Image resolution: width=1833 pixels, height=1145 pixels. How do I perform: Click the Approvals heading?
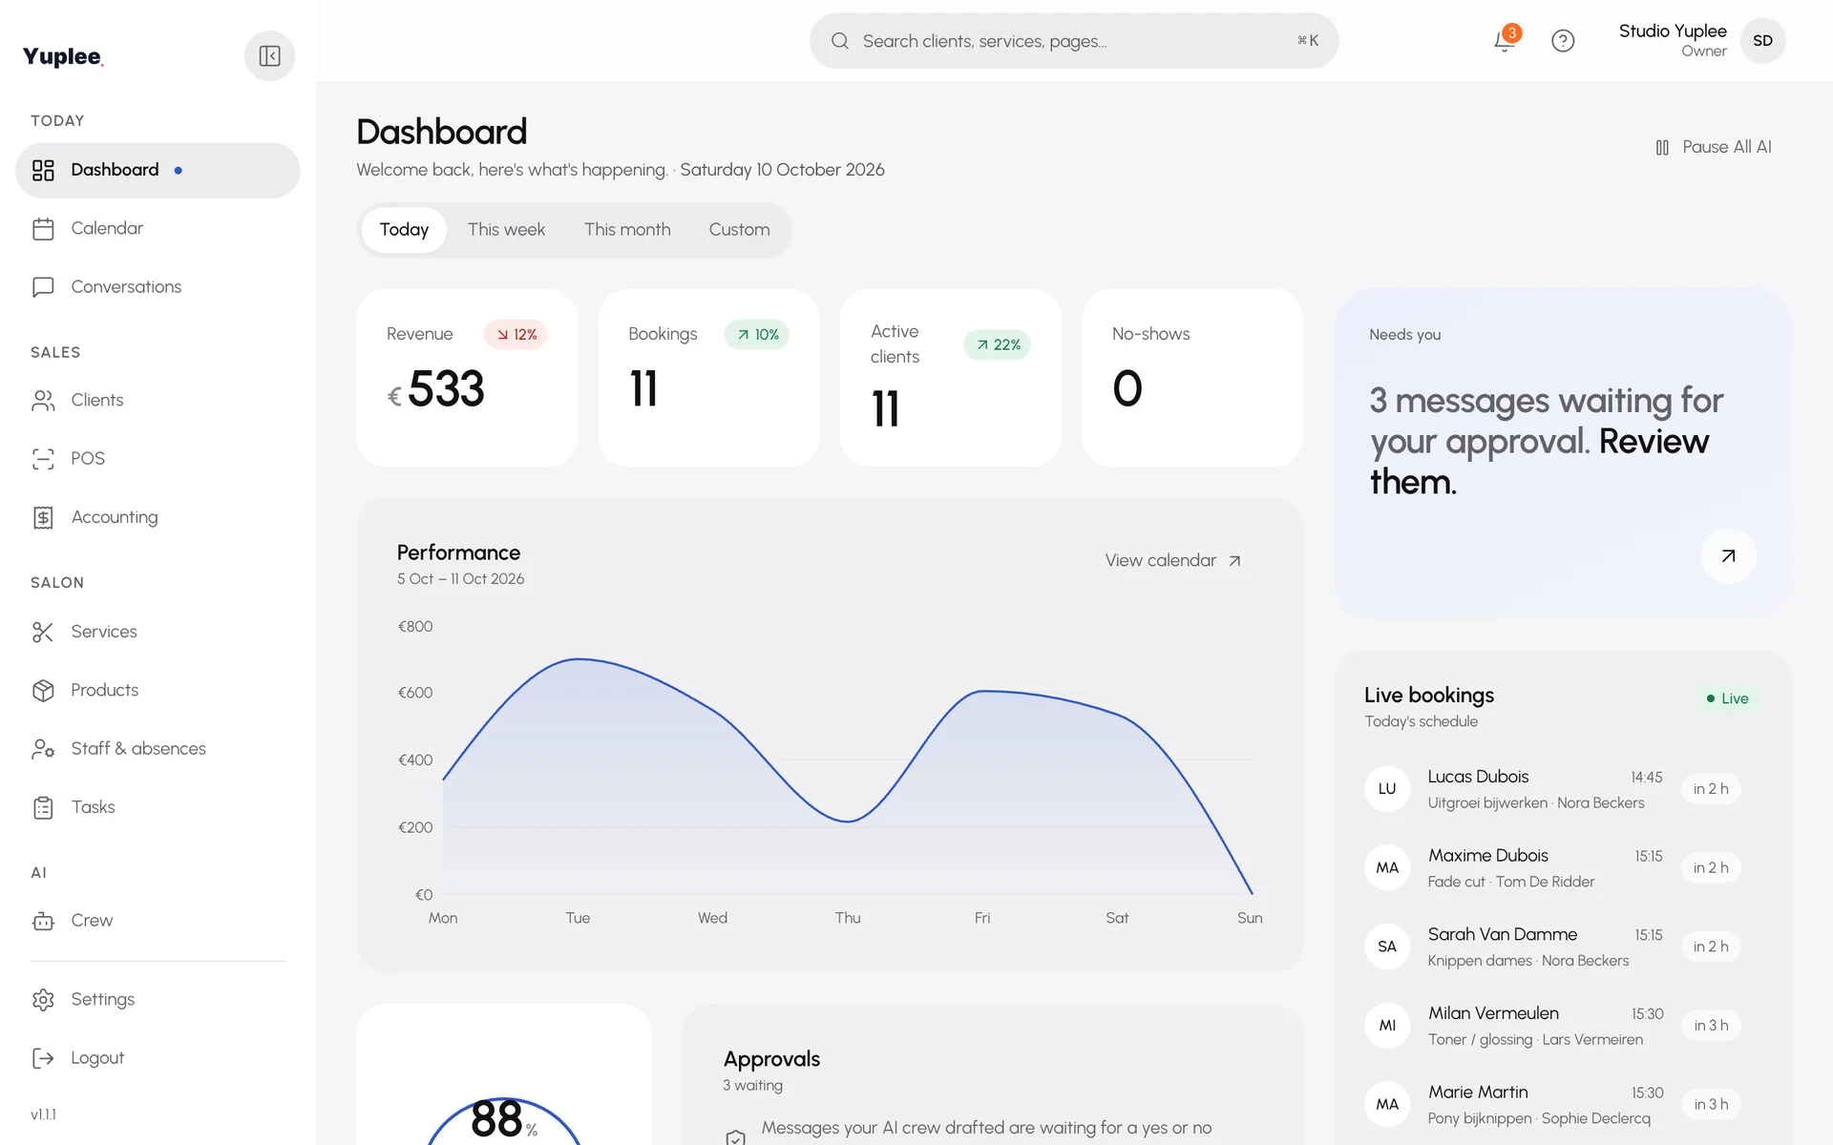coord(771,1059)
